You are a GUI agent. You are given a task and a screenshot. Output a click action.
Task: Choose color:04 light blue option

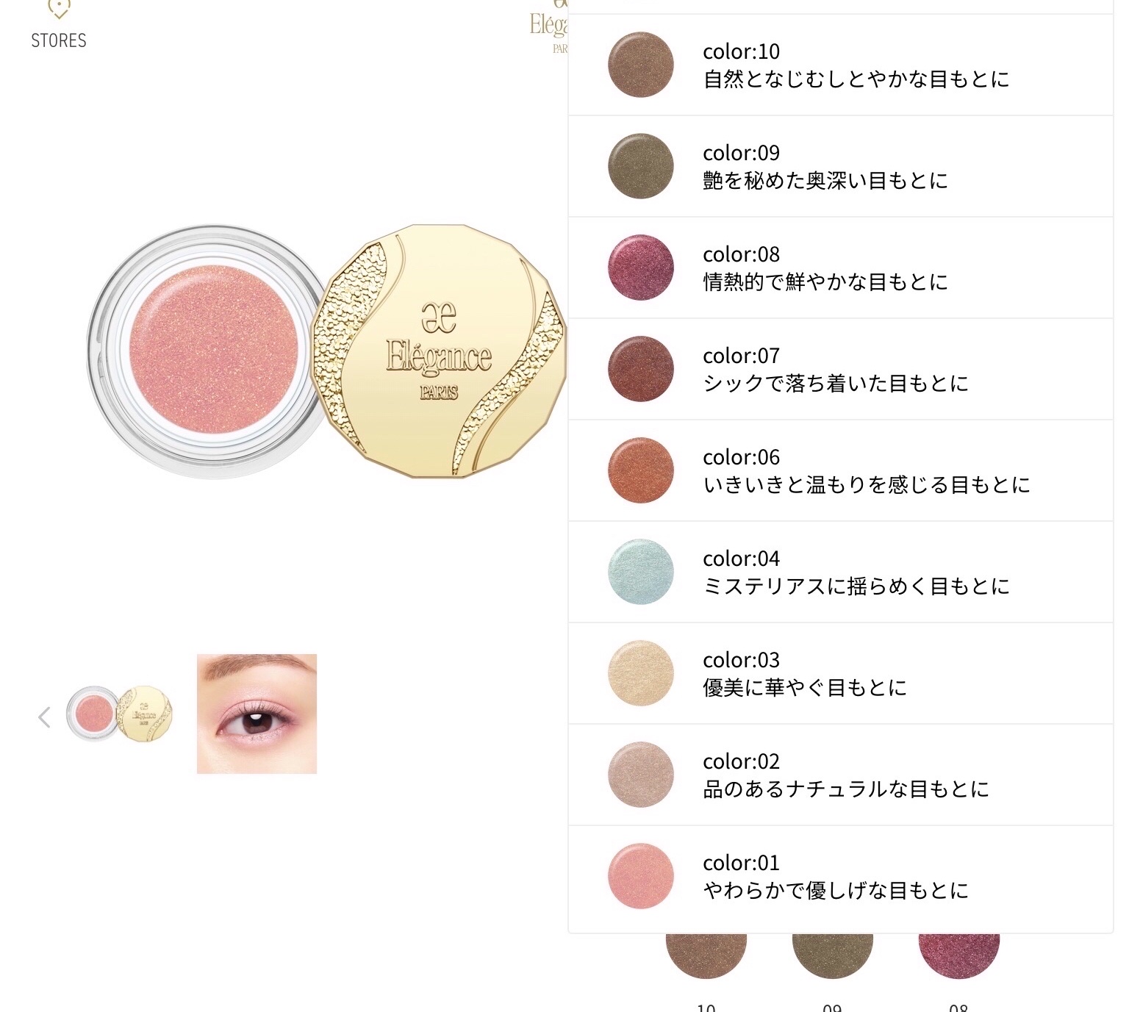(841, 572)
